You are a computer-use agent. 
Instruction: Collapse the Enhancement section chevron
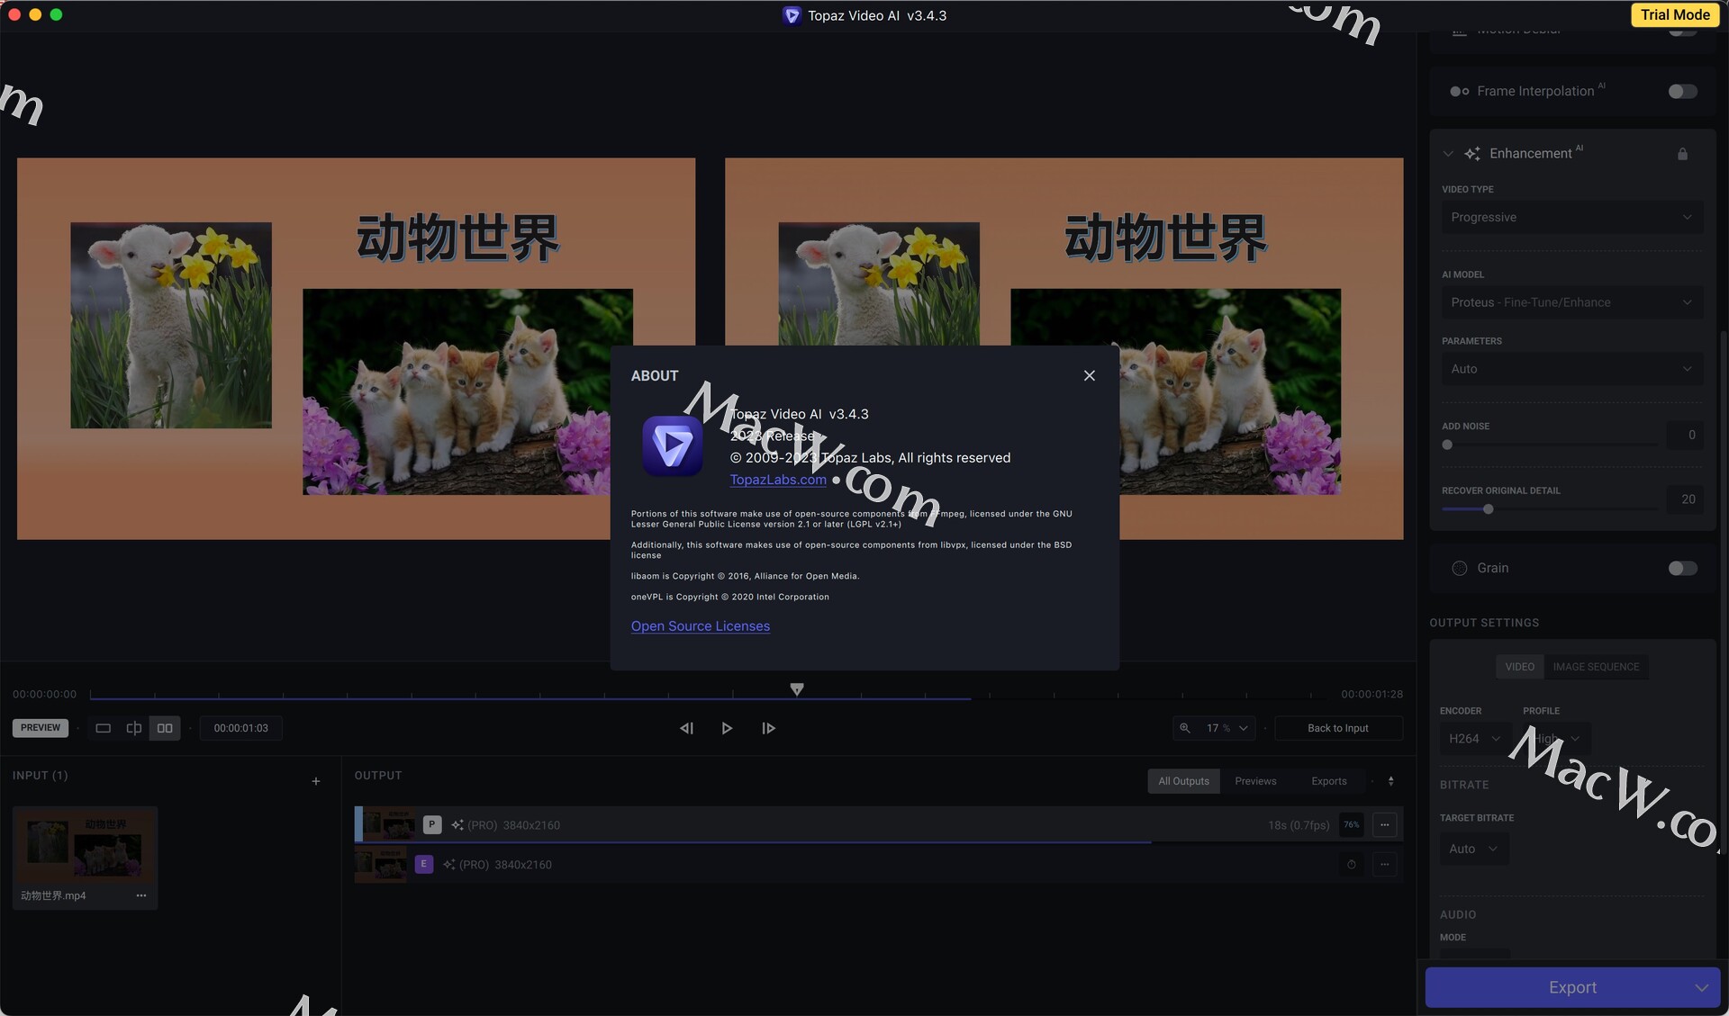(x=1448, y=154)
